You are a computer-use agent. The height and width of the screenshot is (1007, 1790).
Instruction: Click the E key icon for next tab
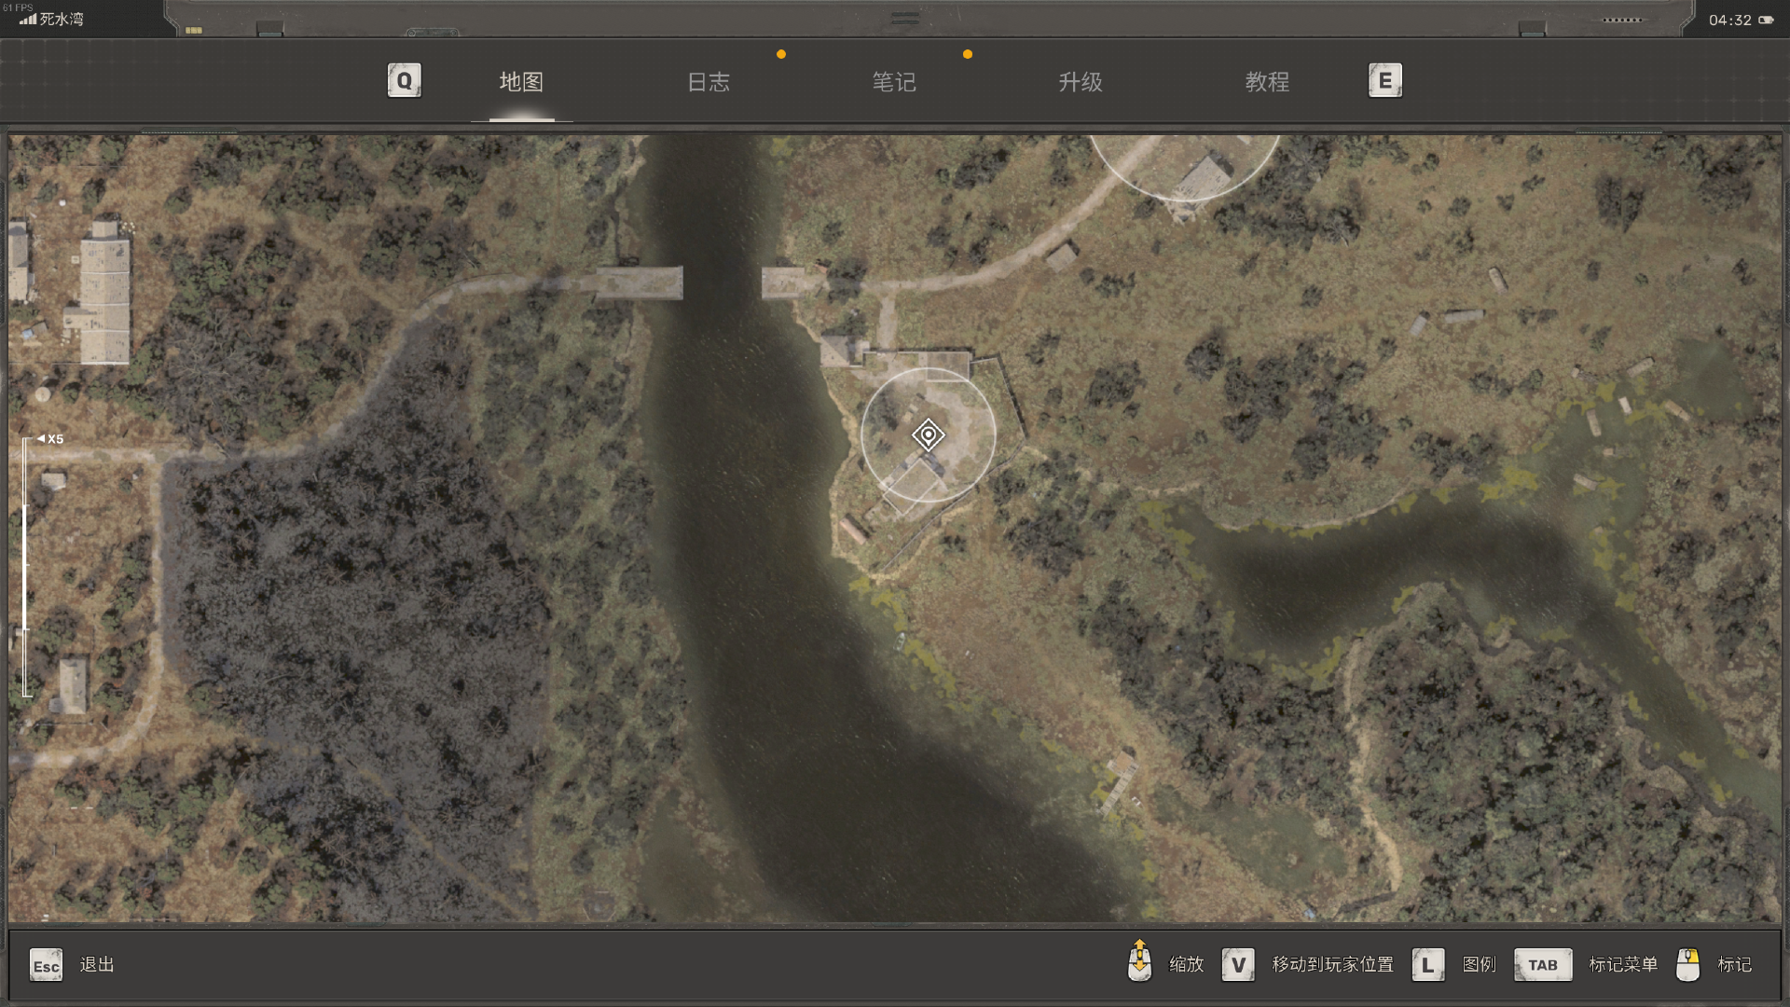pos(1384,80)
